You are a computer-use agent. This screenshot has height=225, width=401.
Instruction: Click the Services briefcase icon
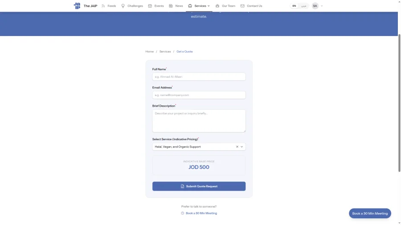click(x=190, y=6)
